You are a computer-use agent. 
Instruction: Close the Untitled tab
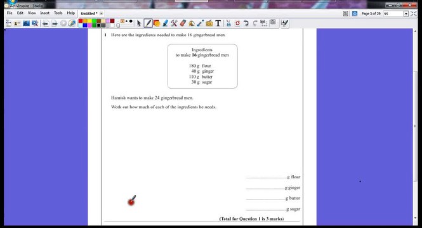click(101, 13)
